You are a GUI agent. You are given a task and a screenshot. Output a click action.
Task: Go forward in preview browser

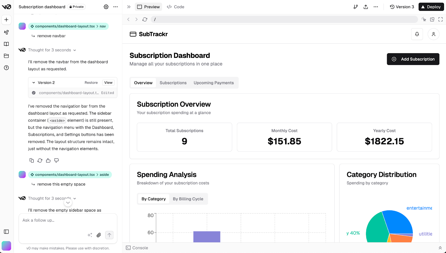136,19
